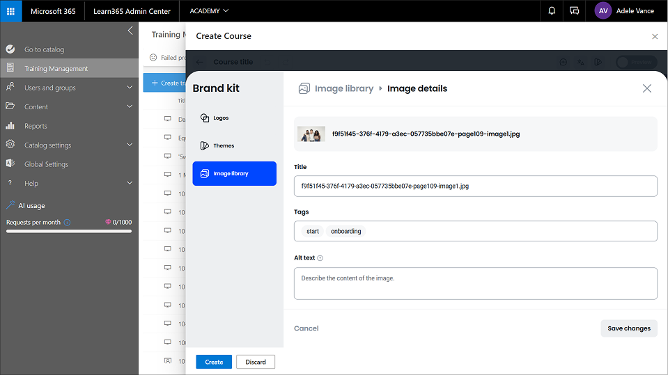Select Themes in the Brand kit
The height and width of the screenshot is (375, 668).
pyautogui.click(x=224, y=146)
